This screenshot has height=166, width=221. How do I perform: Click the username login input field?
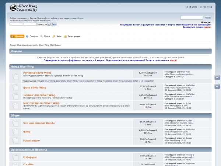pyautogui.click(x=16, y=24)
